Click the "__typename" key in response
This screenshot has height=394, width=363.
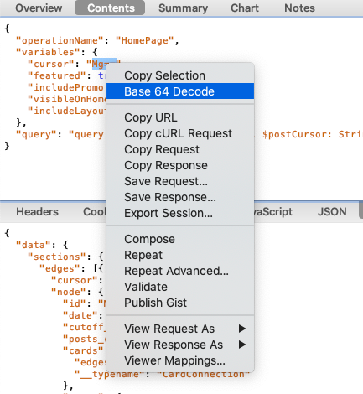[110, 374]
